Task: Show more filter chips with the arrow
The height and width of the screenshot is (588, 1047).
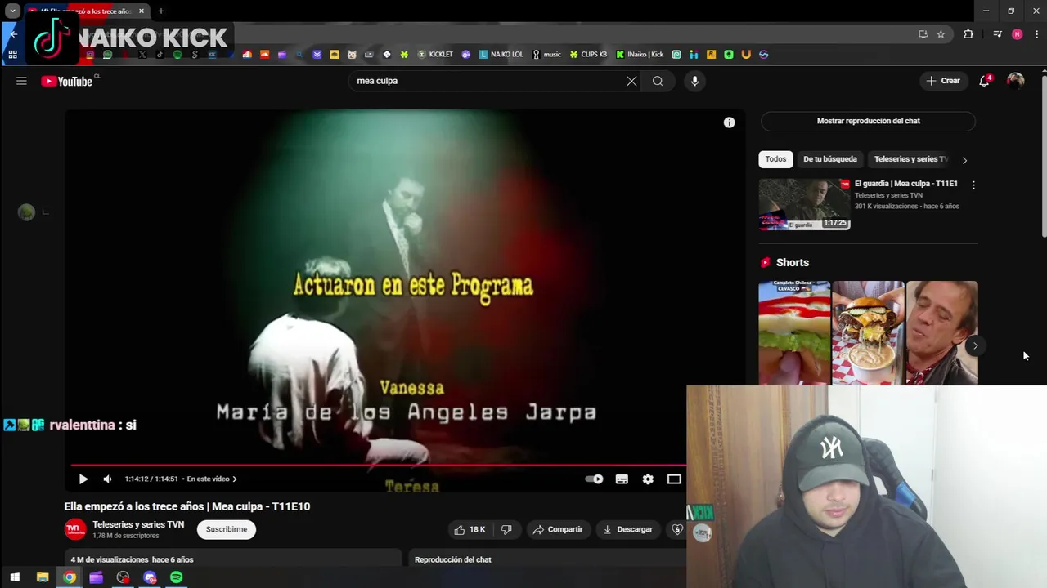Action: (964, 160)
